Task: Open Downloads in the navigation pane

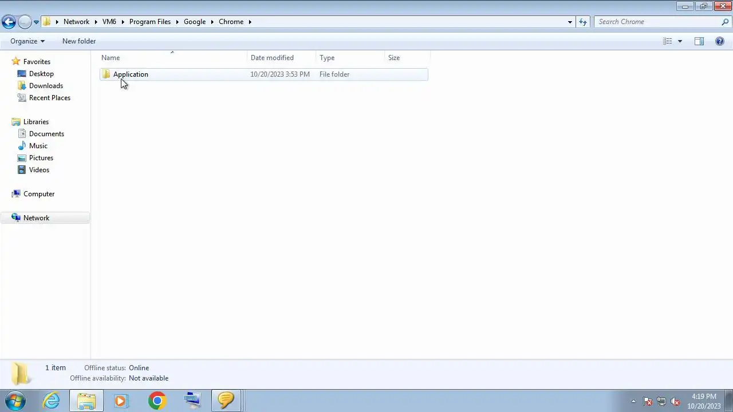Action: [46, 86]
